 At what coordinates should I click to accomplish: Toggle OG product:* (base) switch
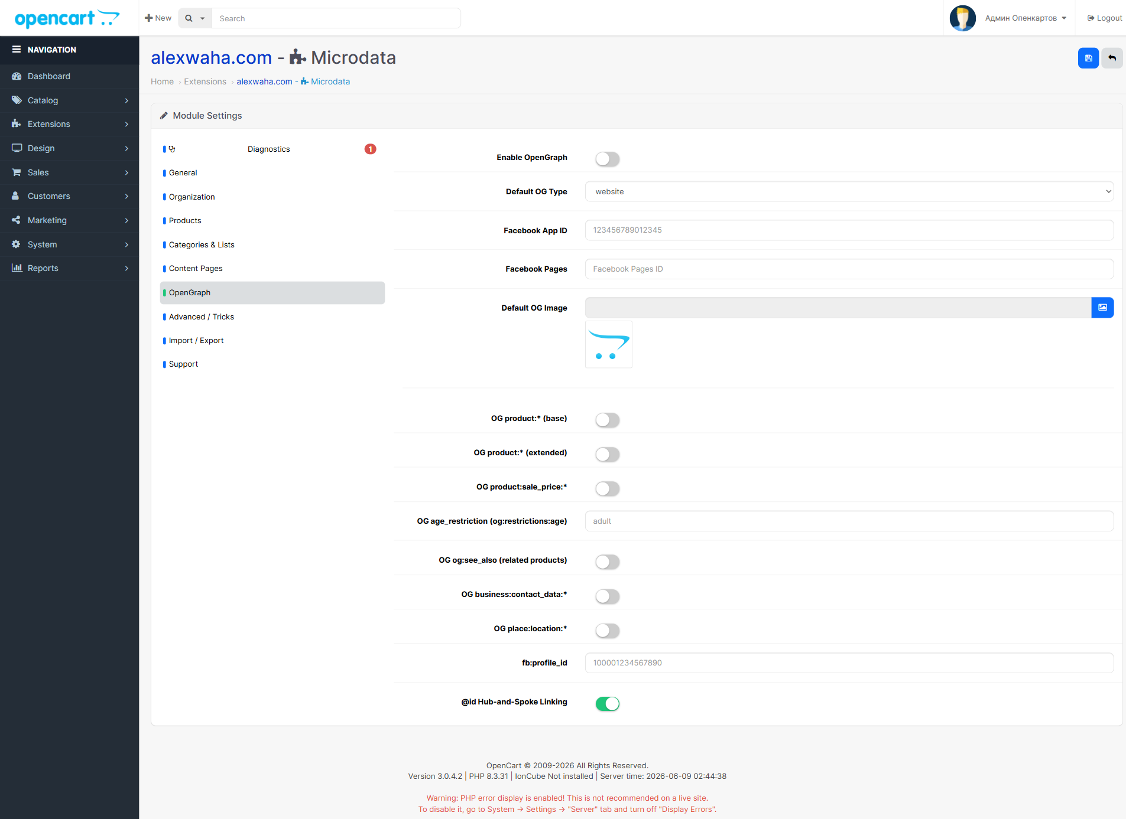coord(608,420)
